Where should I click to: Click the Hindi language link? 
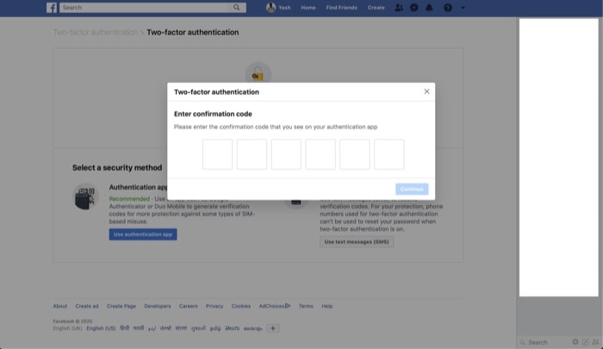(125, 328)
